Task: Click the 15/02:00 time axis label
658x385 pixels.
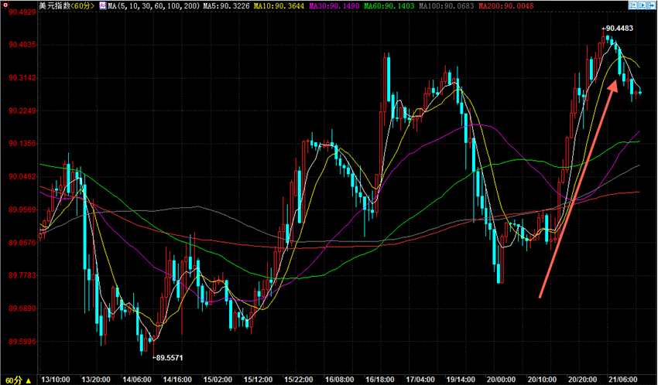Action: (218, 380)
